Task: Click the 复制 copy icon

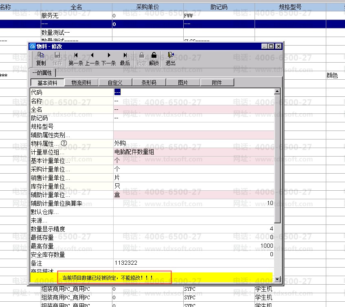Action: 41,59
